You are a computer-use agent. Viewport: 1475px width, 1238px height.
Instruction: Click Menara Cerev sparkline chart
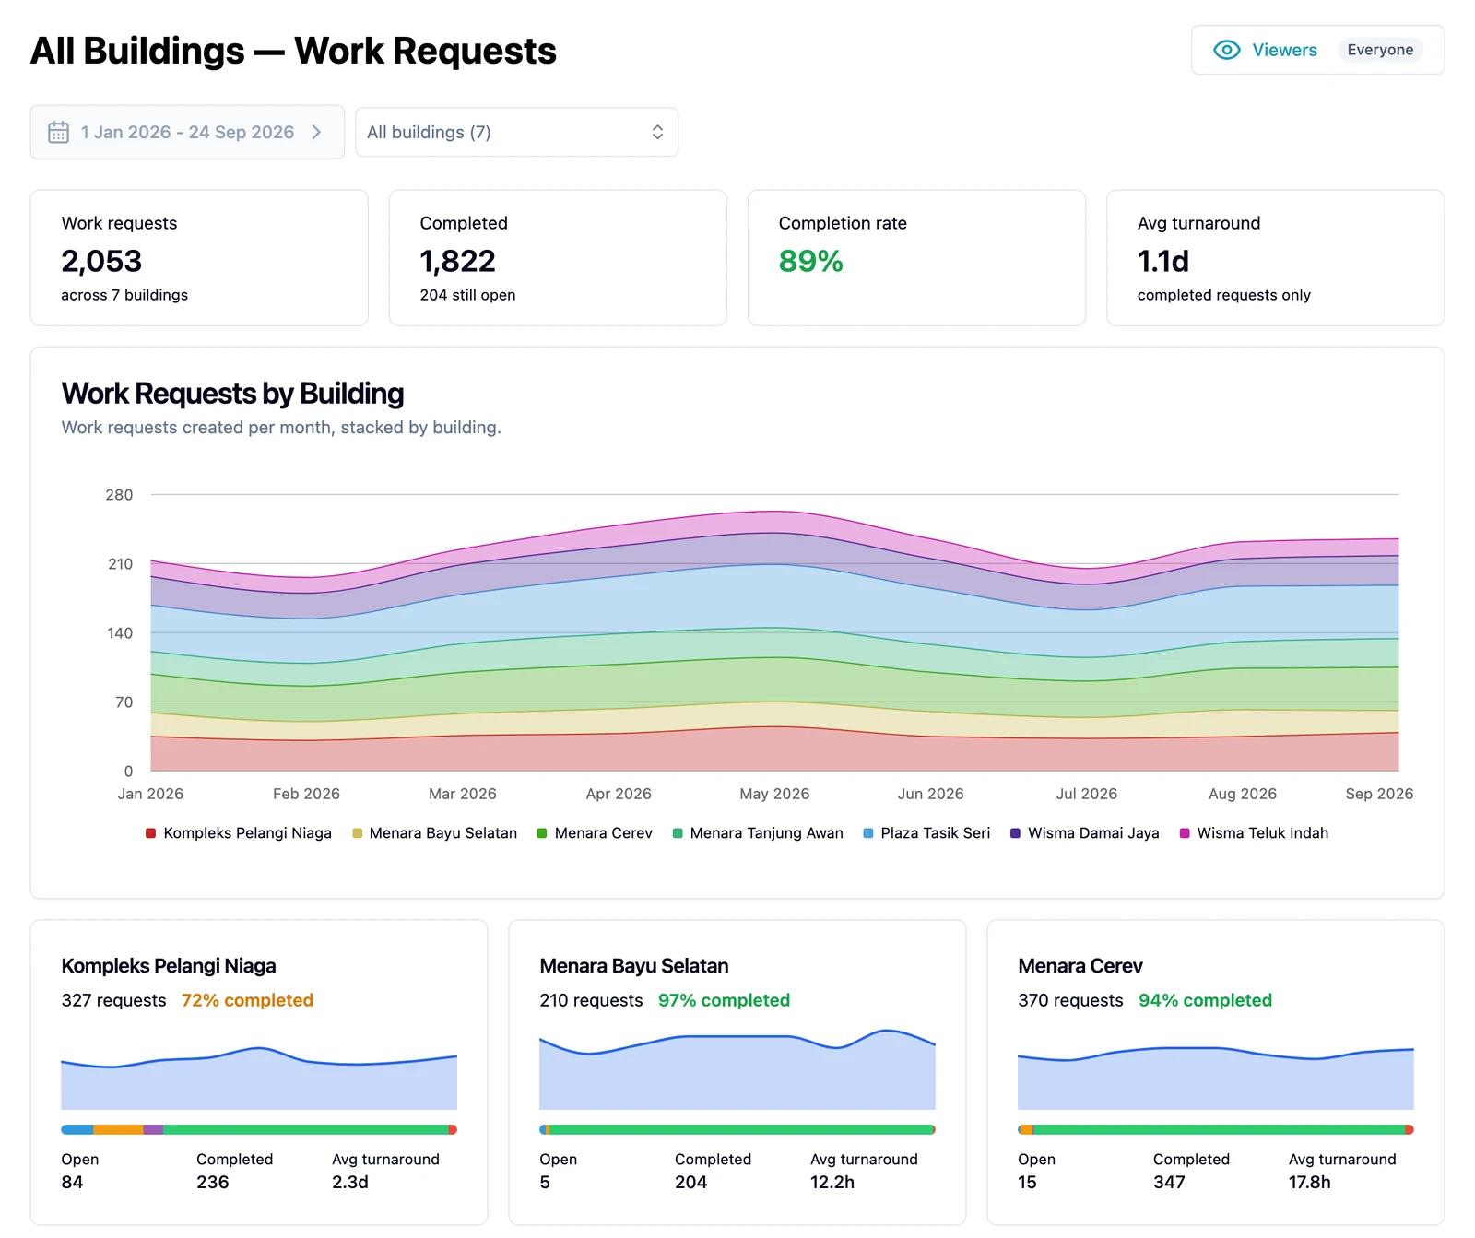(1216, 1077)
